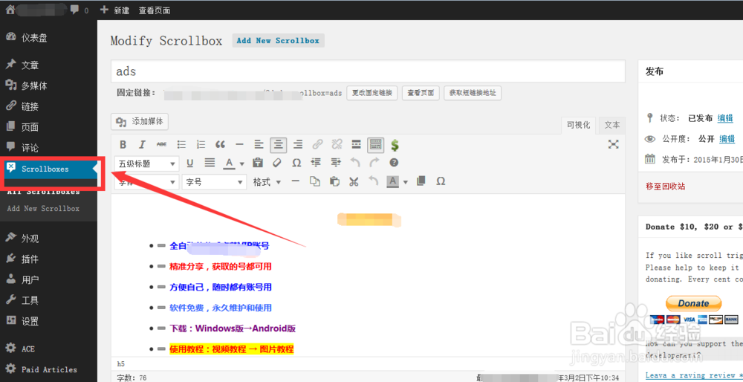Edit the 公开度 visibility via 编辑 link
Image resolution: width=743 pixels, height=382 pixels.
pos(727,139)
